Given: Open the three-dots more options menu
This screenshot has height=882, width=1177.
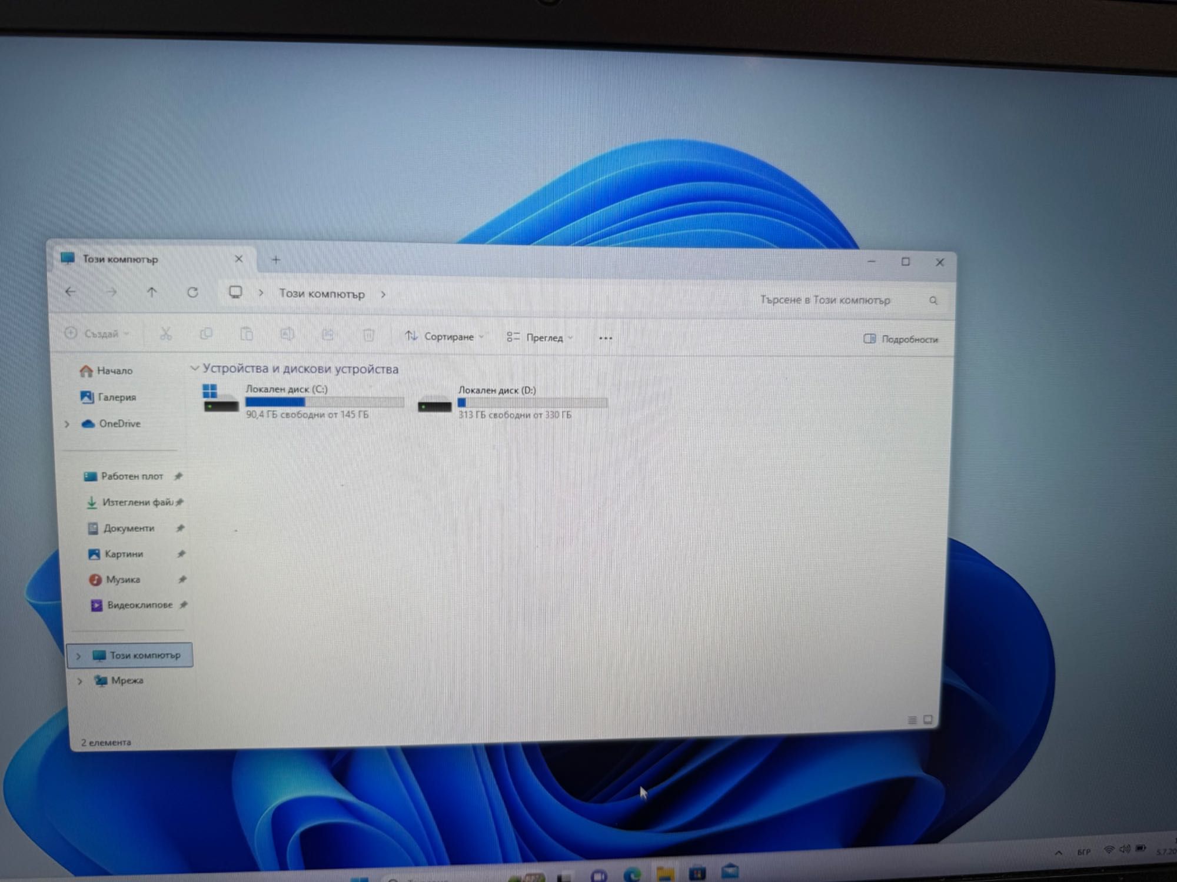Looking at the screenshot, I should 606,338.
